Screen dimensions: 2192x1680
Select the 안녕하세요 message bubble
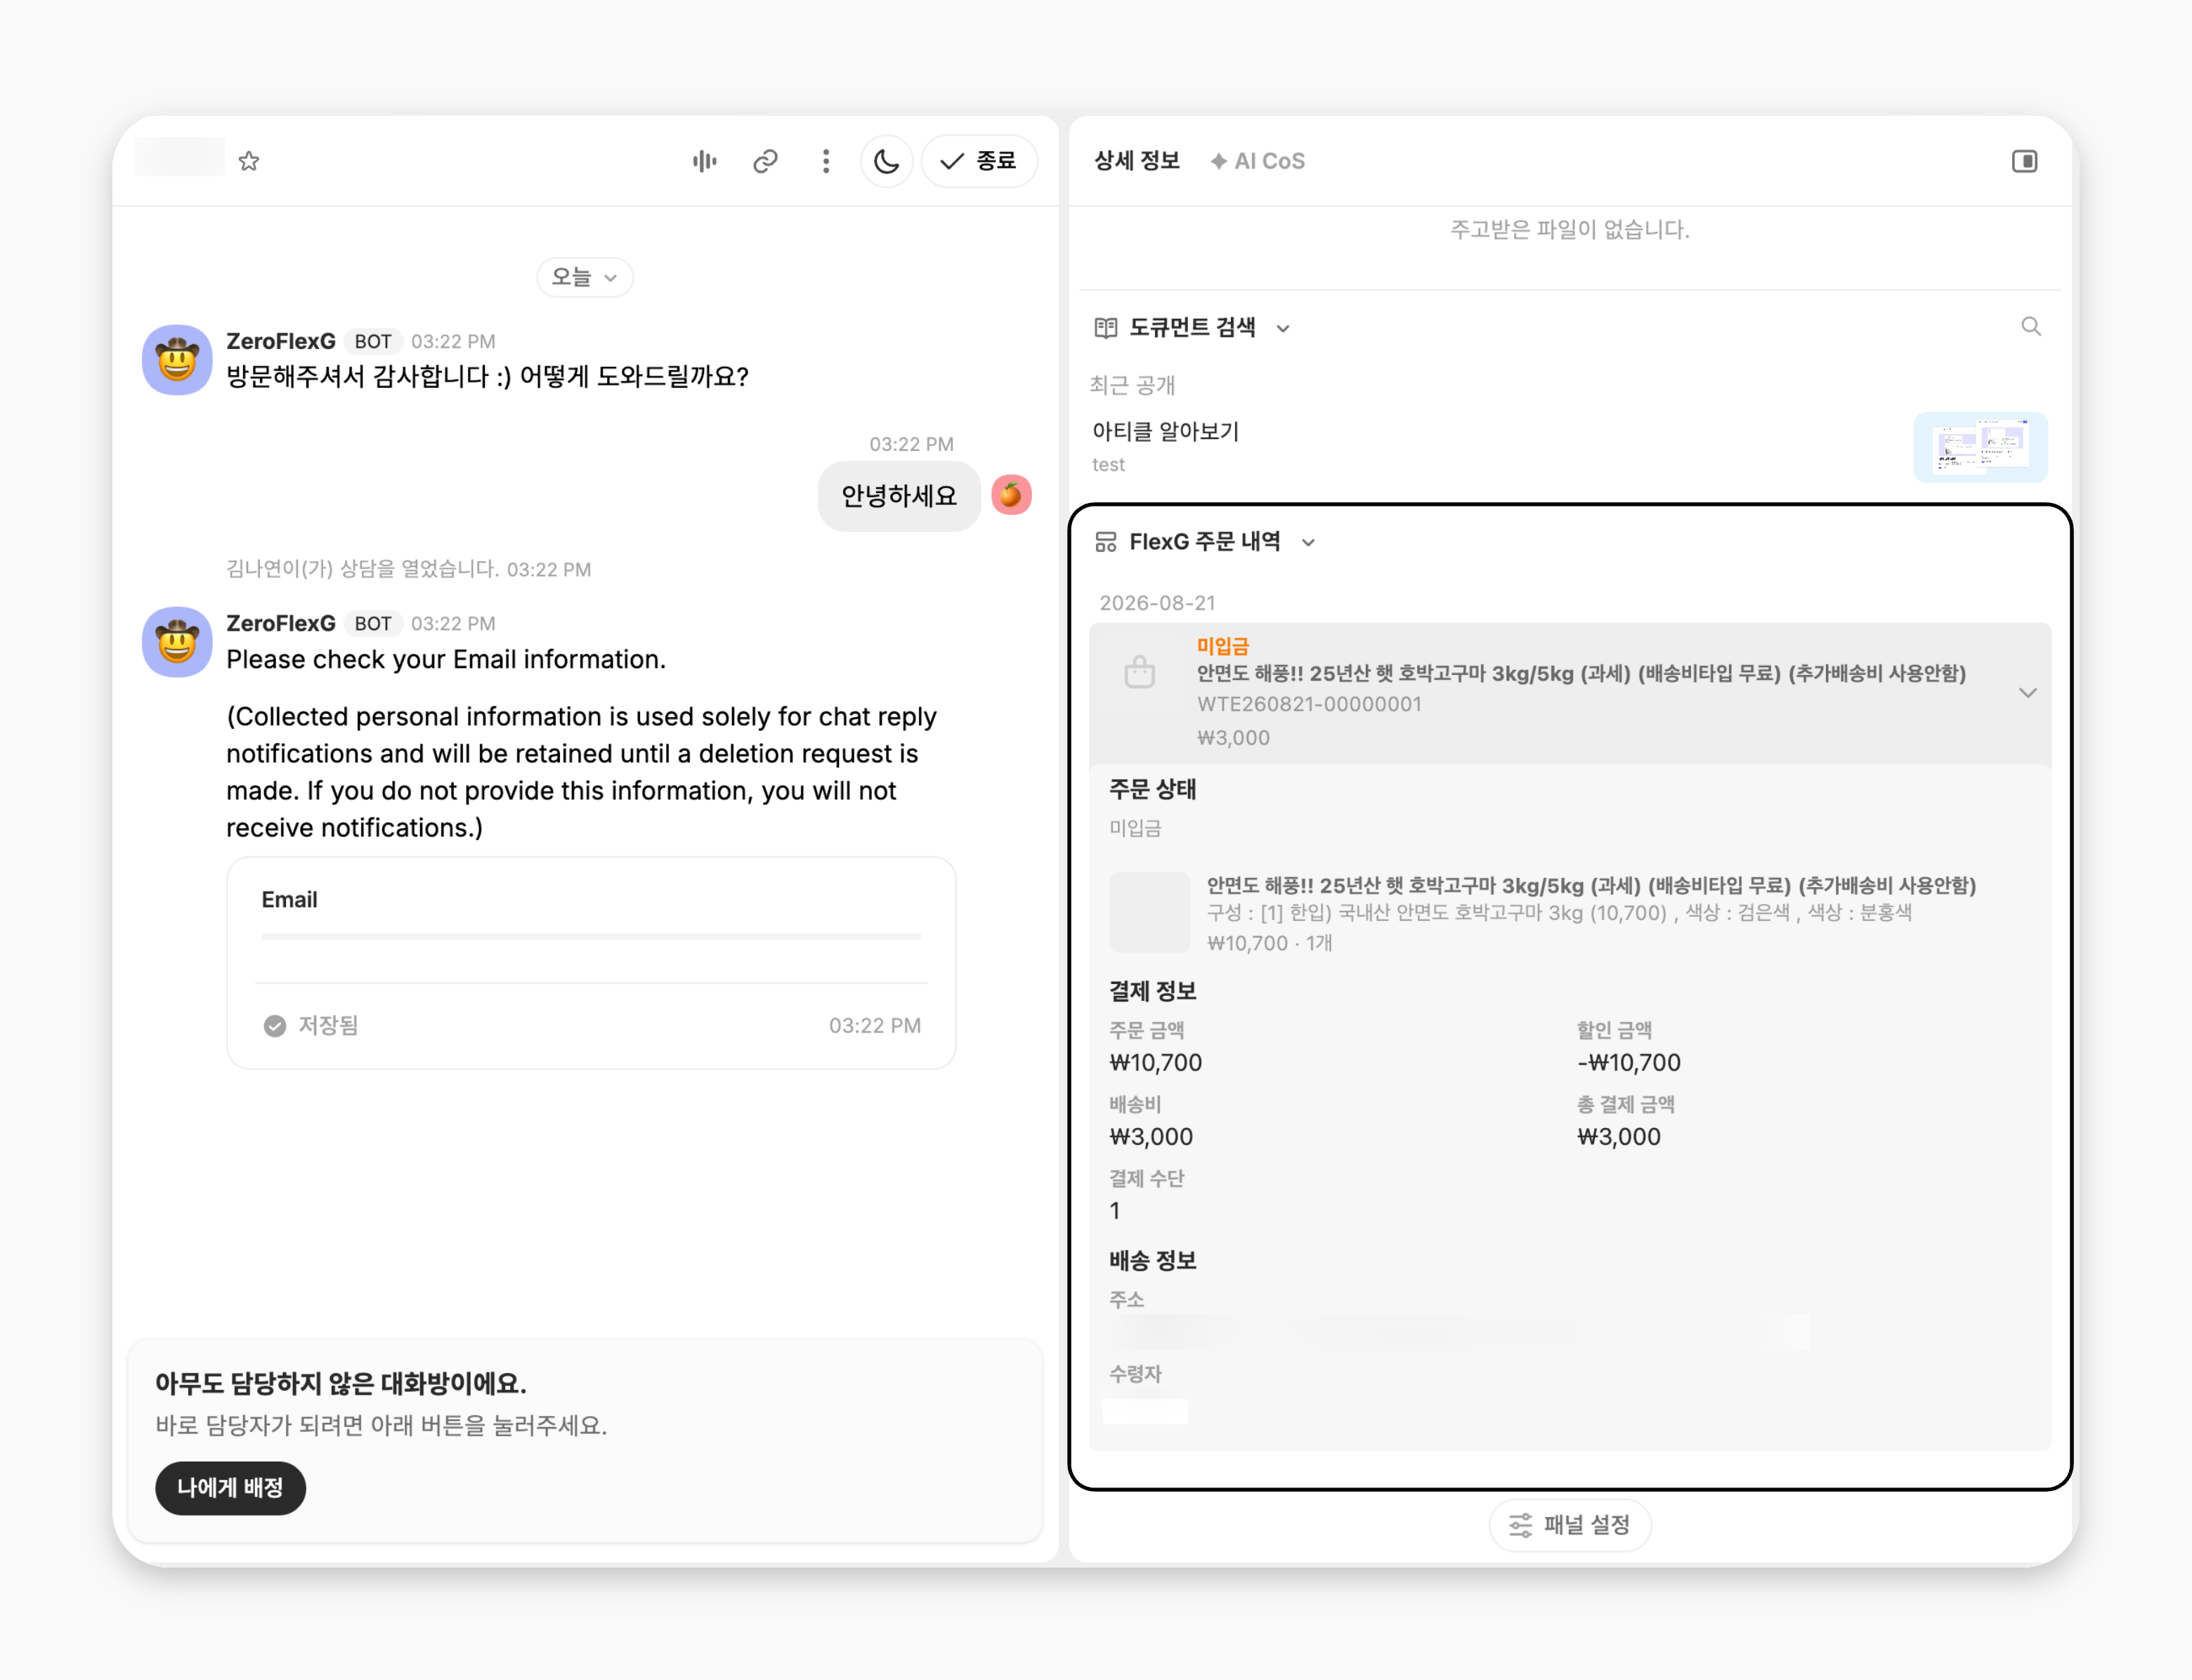click(x=899, y=496)
